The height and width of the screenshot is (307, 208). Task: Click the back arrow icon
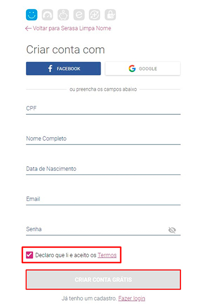coord(28,29)
